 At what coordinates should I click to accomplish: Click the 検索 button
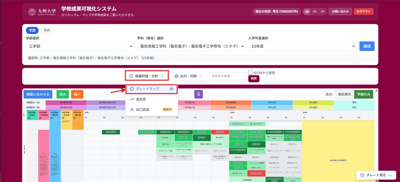point(254,78)
